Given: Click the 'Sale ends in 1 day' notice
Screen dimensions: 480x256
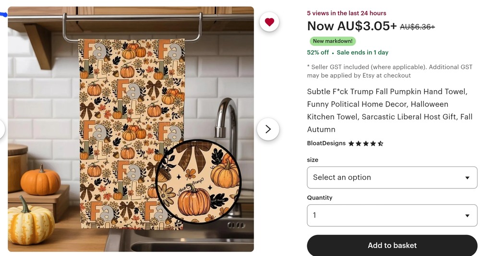Looking at the screenshot, I should coord(362,53).
